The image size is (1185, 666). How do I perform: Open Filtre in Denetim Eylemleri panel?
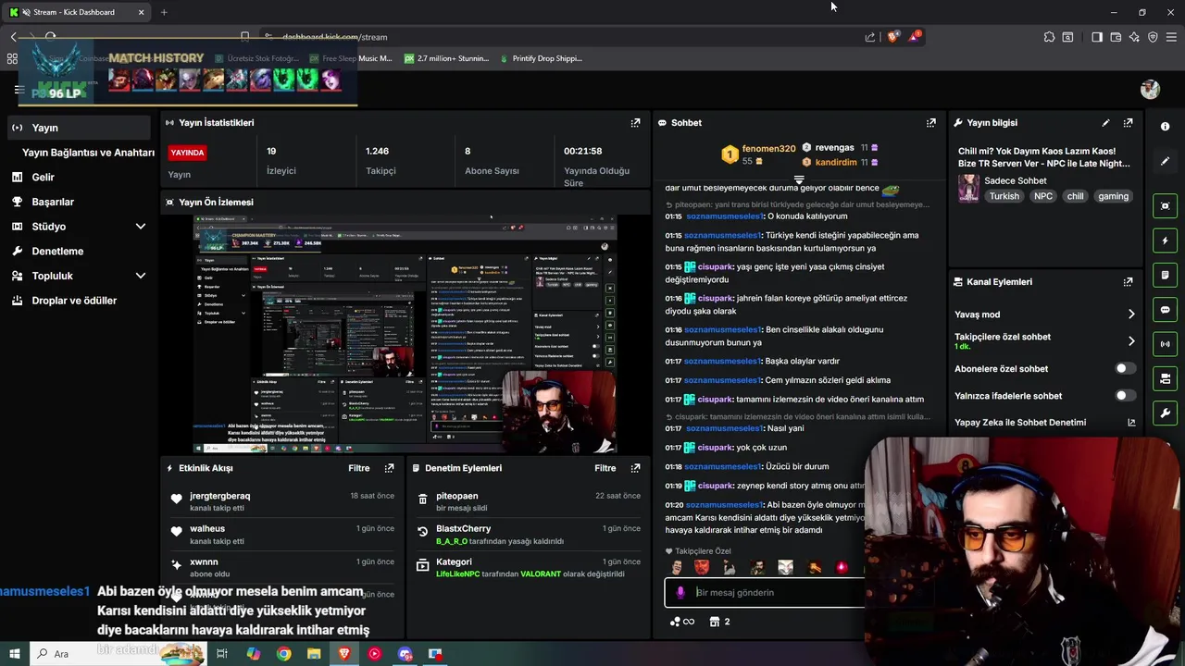[x=605, y=468]
